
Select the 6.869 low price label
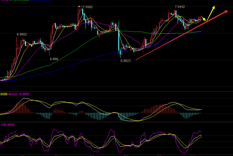tap(54, 59)
